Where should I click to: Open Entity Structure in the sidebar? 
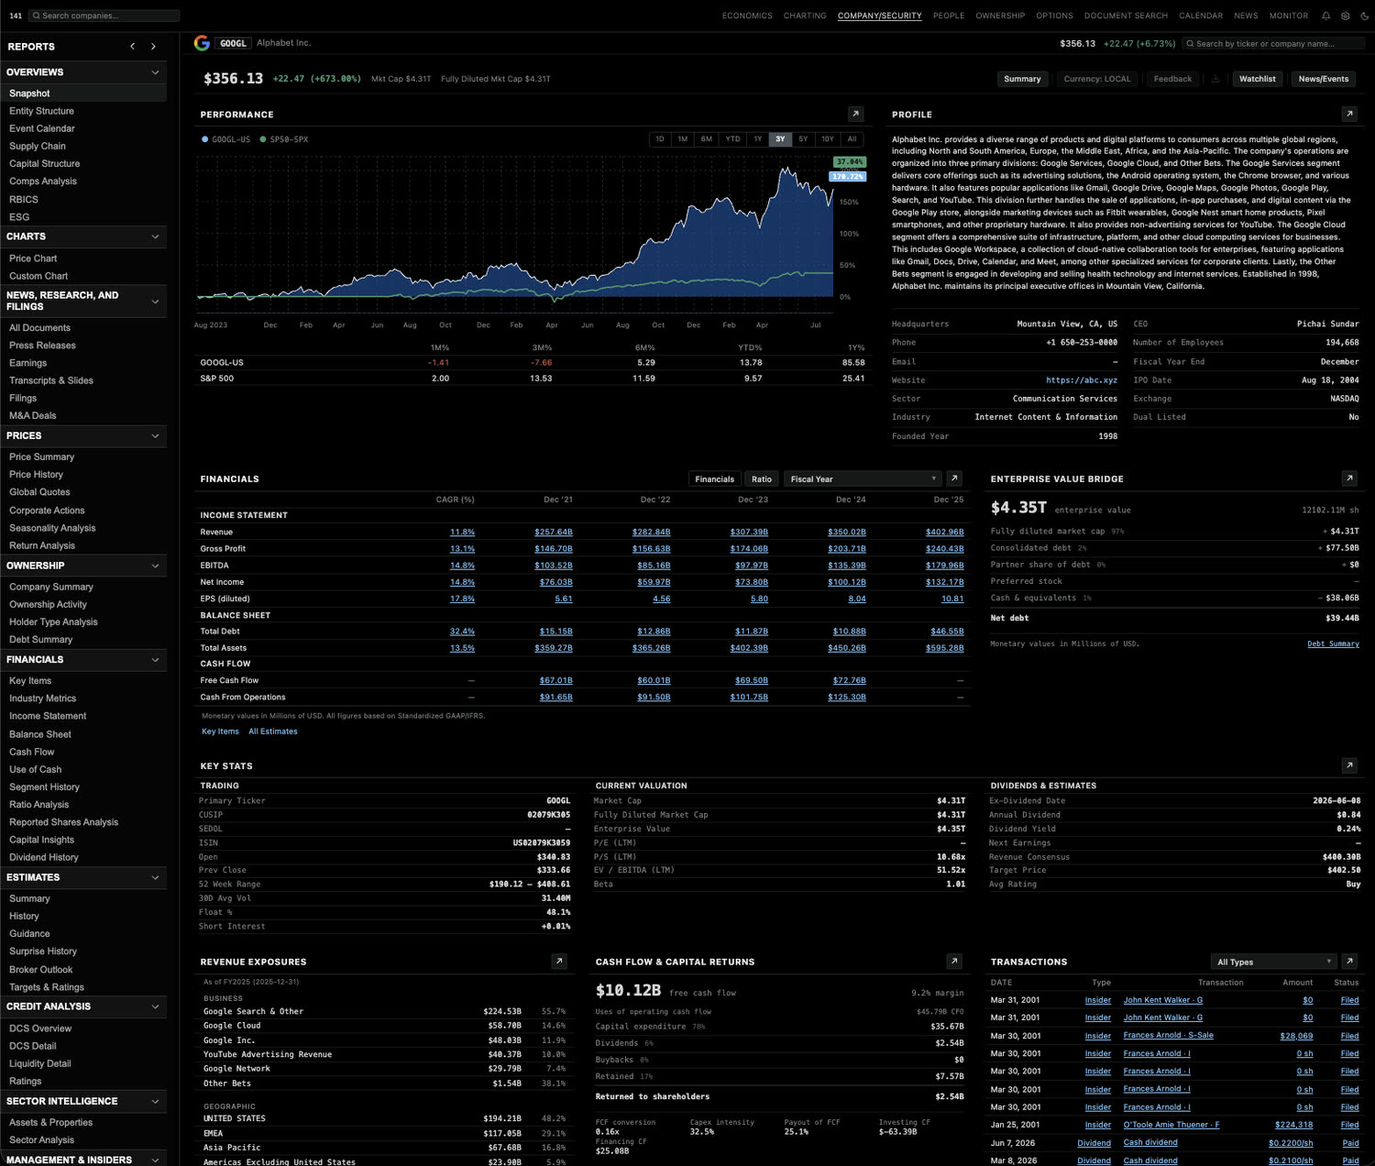tap(41, 111)
